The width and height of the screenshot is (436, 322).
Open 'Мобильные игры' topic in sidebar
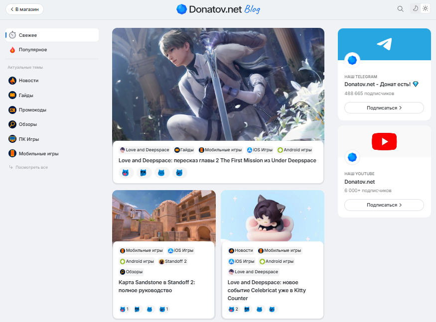39,154
